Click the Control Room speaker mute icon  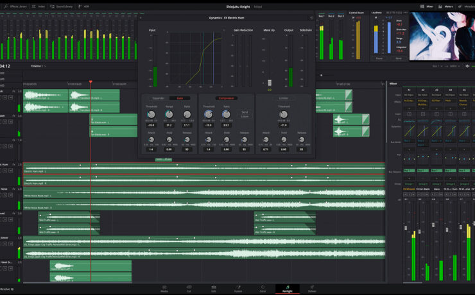(x=467, y=66)
